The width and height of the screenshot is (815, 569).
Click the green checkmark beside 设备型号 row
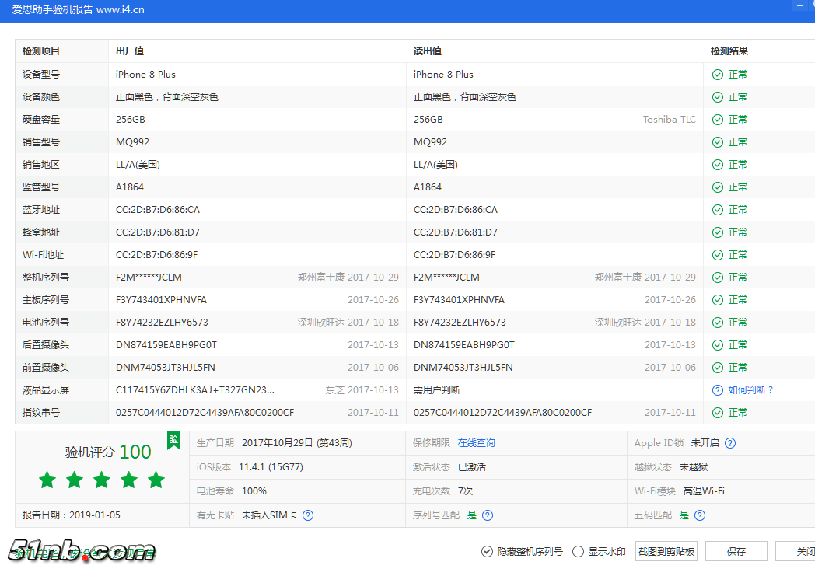pos(717,74)
